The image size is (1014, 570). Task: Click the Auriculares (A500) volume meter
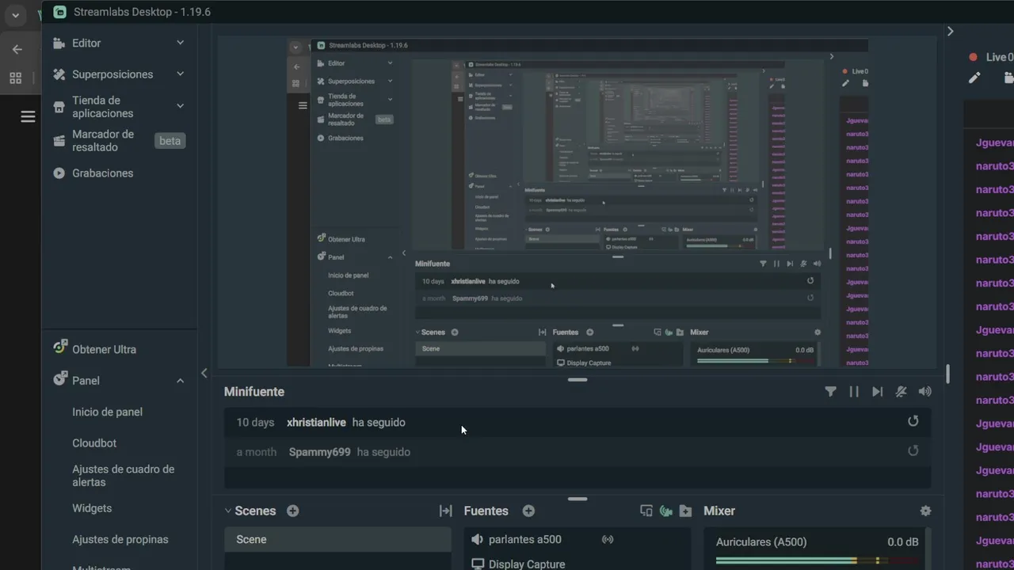tap(818, 560)
